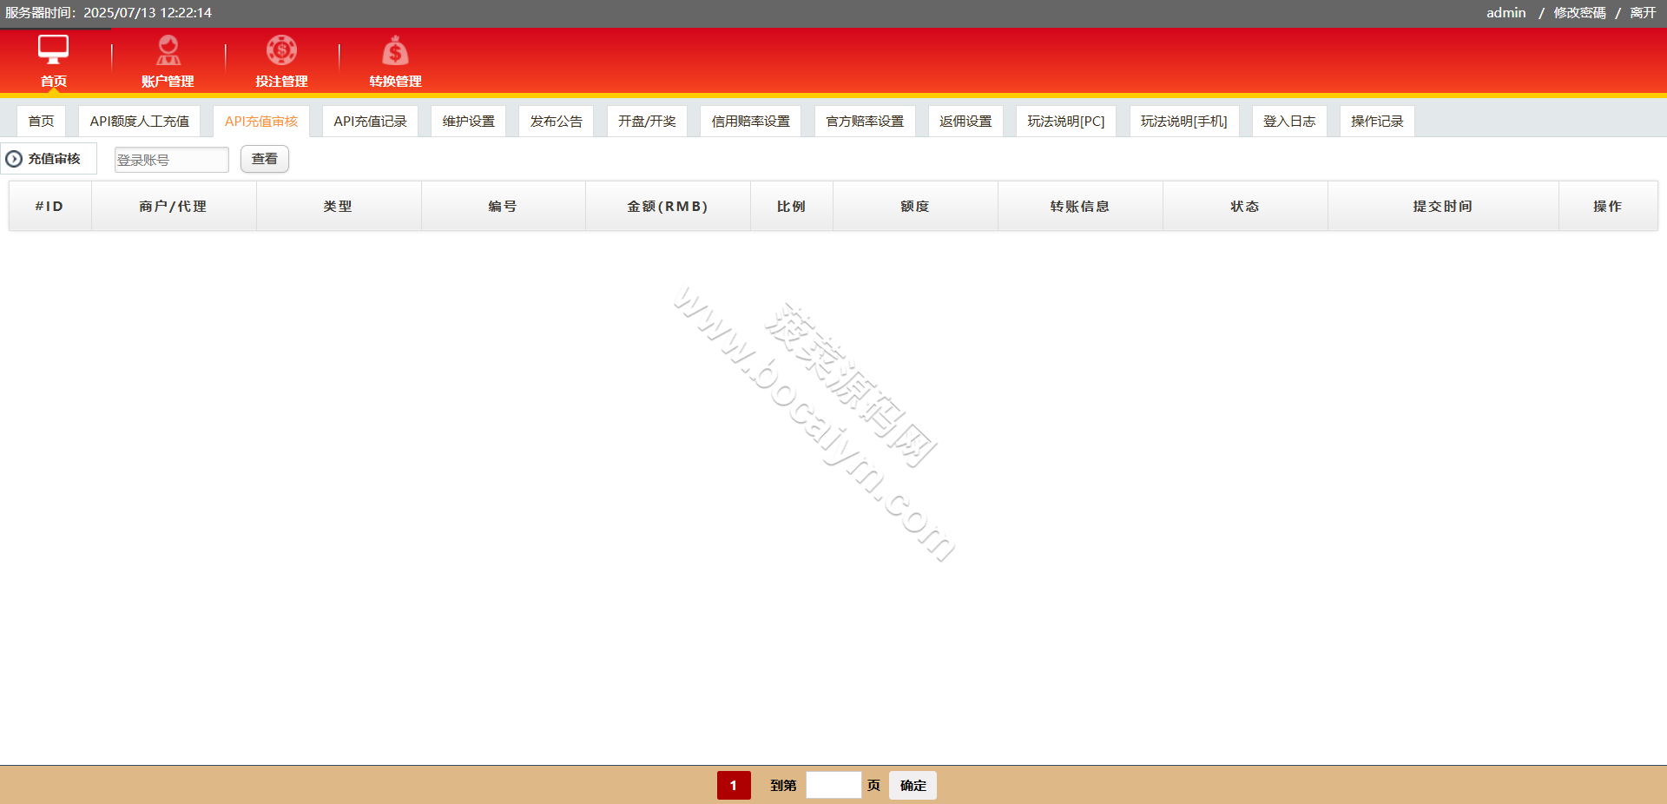
Task: Click the 金额(RMB) column header
Action: pyautogui.click(x=668, y=206)
